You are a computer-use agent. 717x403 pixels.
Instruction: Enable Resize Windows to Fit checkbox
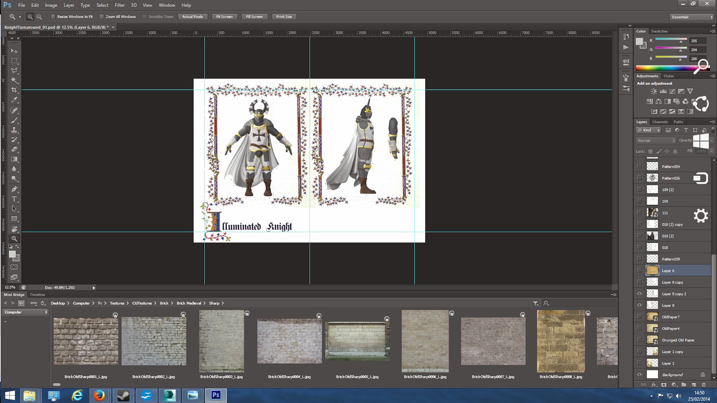pyautogui.click(x=53, y=17)
